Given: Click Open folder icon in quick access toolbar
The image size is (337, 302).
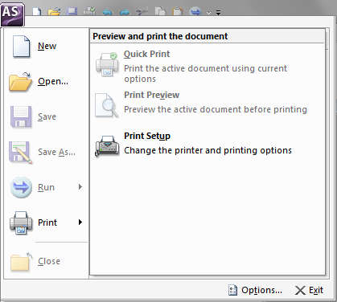Looking at the screenshot, I should (x=54, y=12).
